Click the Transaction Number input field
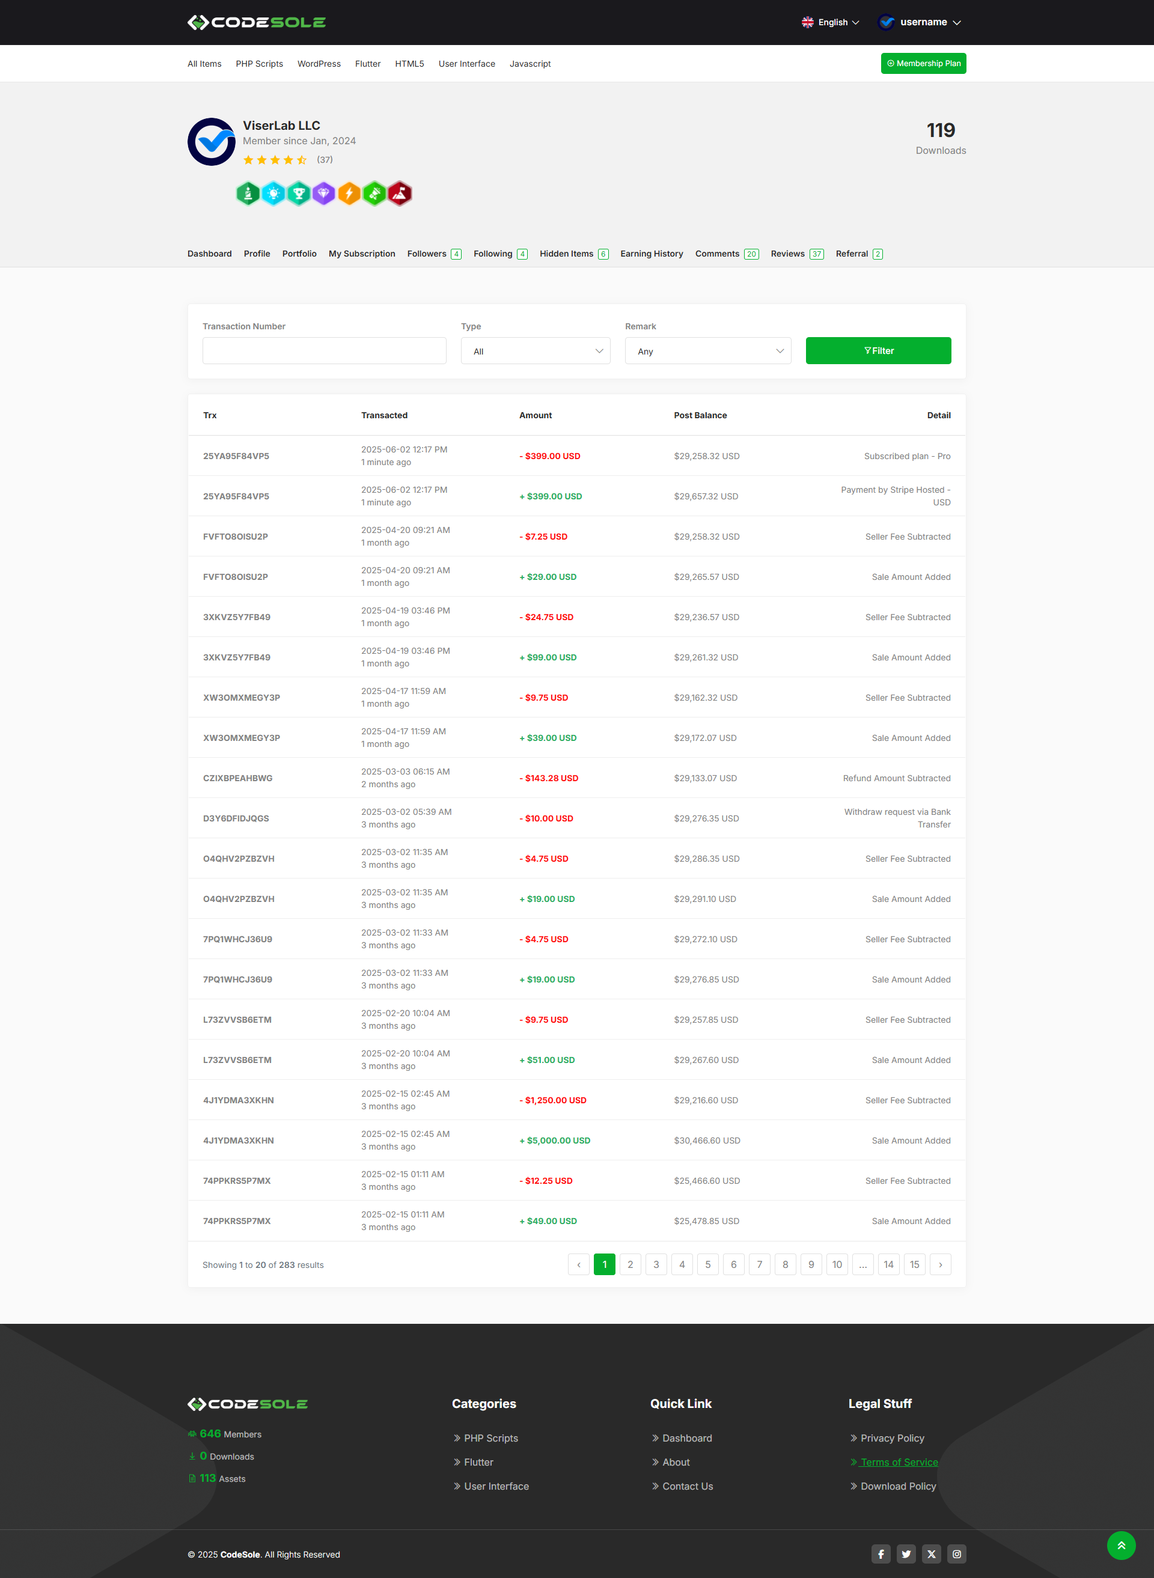The width and height of the screenshot is (1154, 1578). (x=324, y=350)
